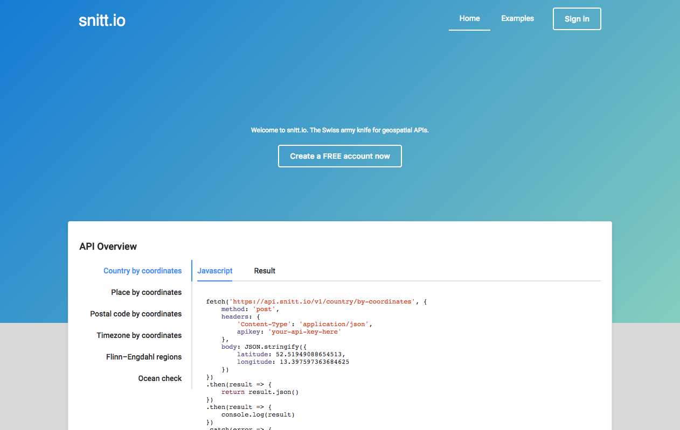Select Timezone by coordinates API

[x=139, y=335]
